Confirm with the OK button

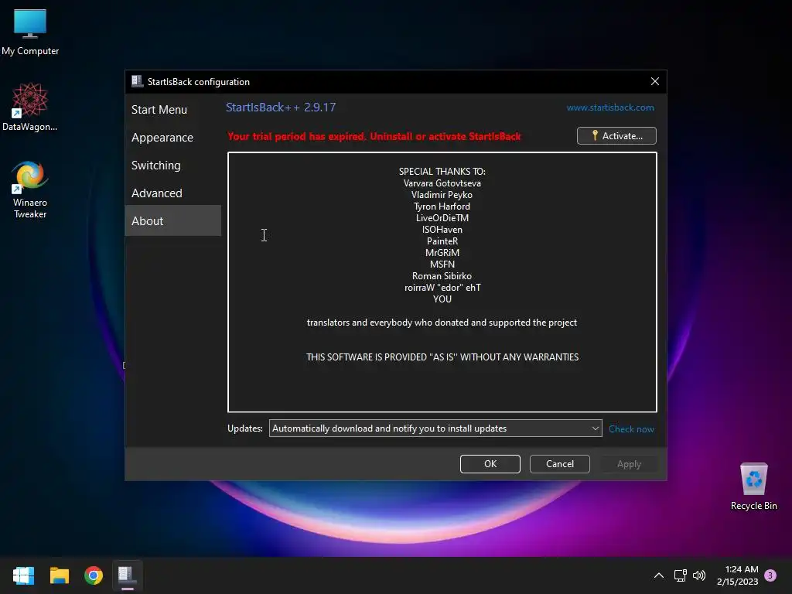[490, 464]
